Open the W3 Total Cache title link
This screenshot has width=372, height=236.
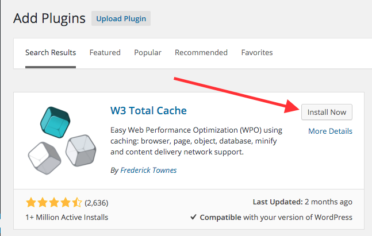point(148,111)
